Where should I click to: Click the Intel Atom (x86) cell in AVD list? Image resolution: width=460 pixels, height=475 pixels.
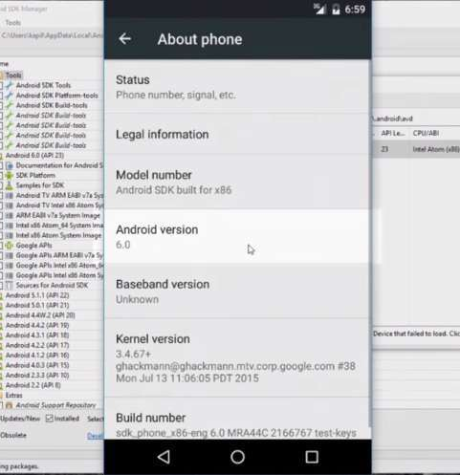coord(436,149)
